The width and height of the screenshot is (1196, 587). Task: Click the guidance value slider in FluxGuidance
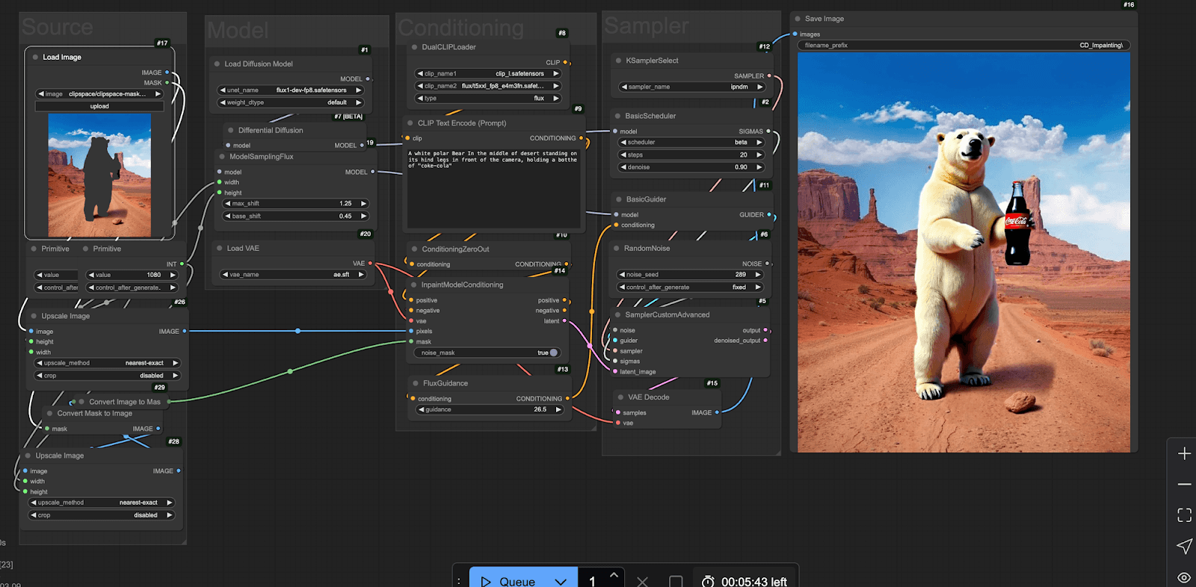tap(490, 409)
